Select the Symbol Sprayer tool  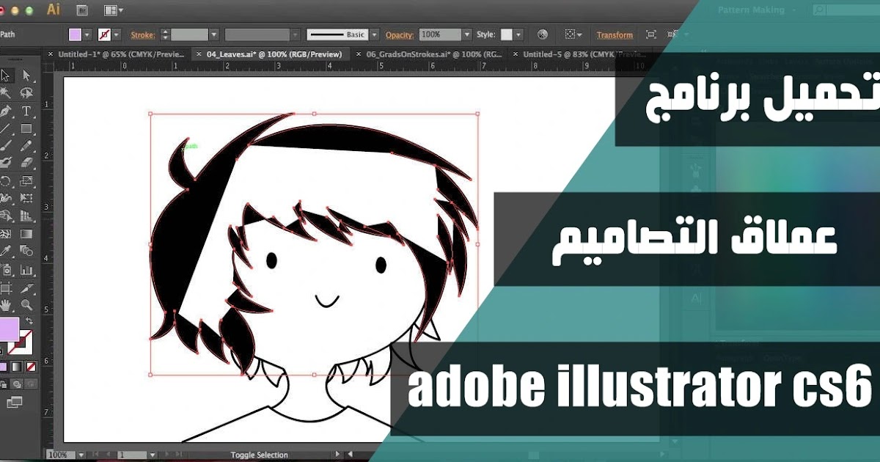coord(6,270)
